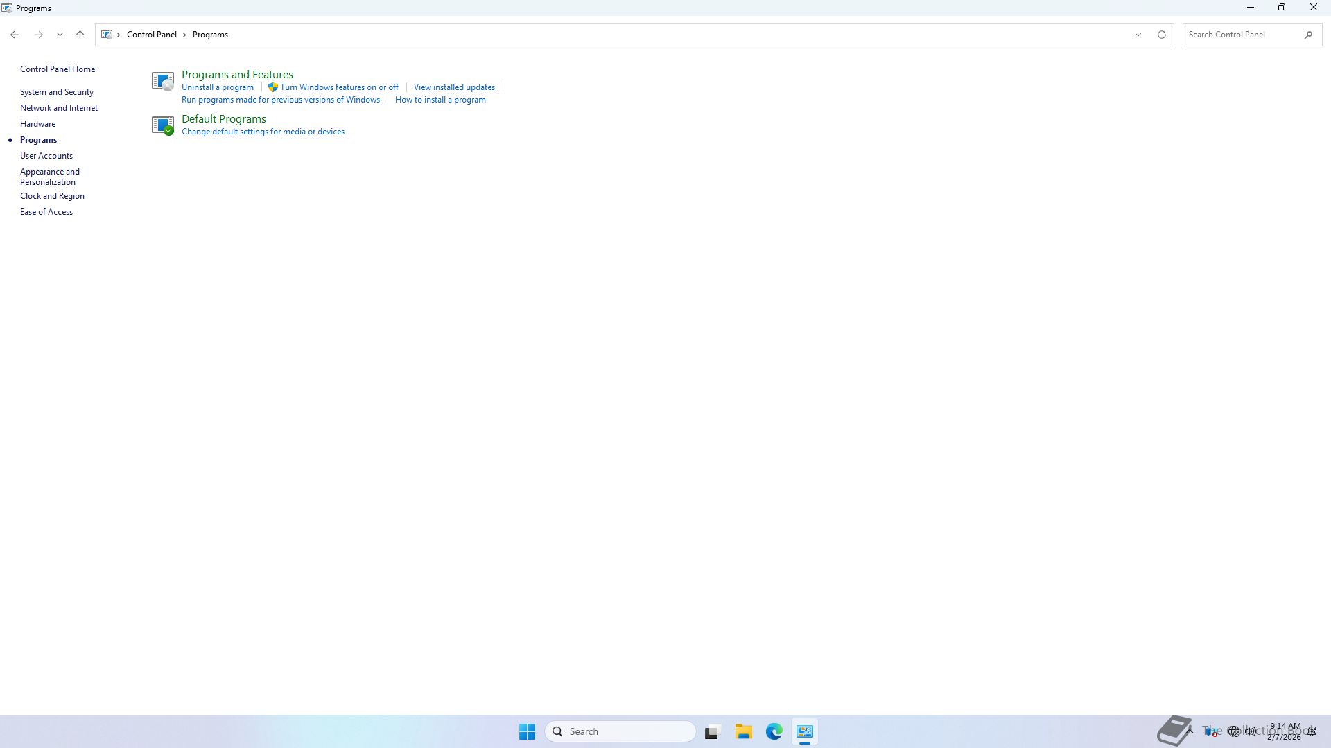Click the search magnifier icon

pos(1308,35)
